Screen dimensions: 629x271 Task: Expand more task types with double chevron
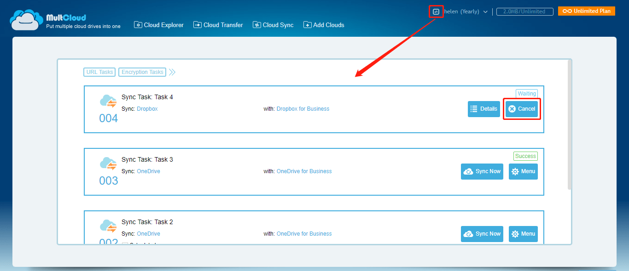[x=172, y=72]
